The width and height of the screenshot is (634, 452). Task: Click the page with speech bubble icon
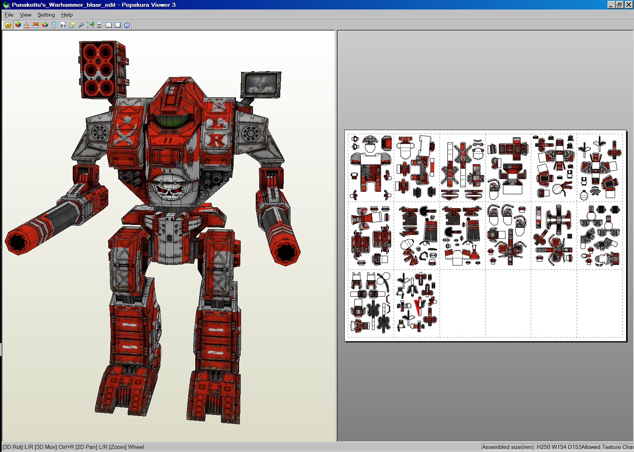(72, 25)
